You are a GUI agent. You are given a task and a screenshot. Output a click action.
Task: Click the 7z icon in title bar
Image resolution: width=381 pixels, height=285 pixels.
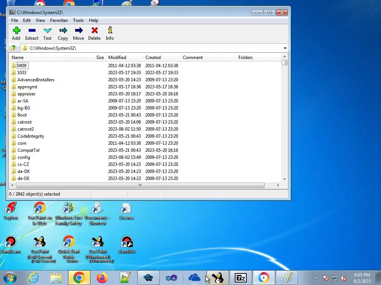click(12, 12)
